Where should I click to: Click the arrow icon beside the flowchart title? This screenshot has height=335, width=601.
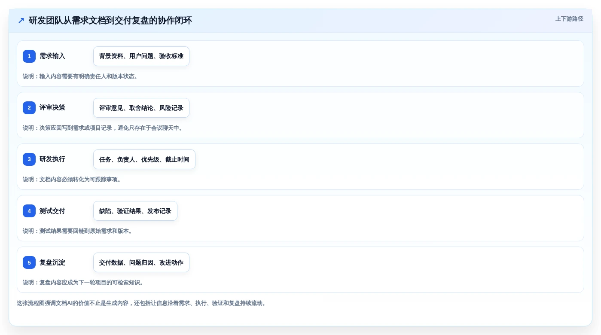pos(21,21)
